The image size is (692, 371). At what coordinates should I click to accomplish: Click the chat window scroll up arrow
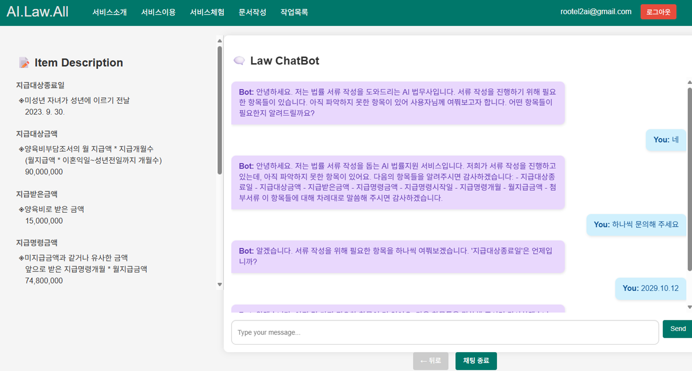tap(690, 84)
